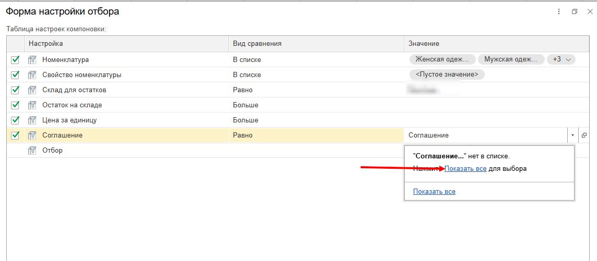
Task: Click the inline Показать все link
Action: pyautogui.click(x=465, y=168)
